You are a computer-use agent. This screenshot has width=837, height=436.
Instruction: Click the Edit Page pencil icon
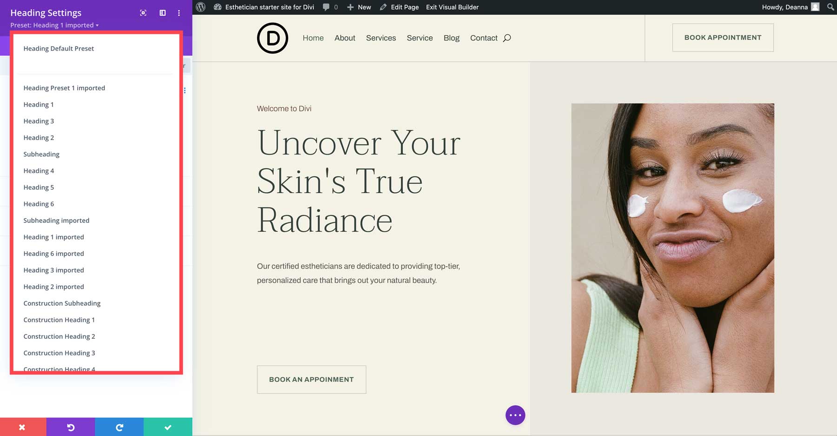tap(399, 7)
